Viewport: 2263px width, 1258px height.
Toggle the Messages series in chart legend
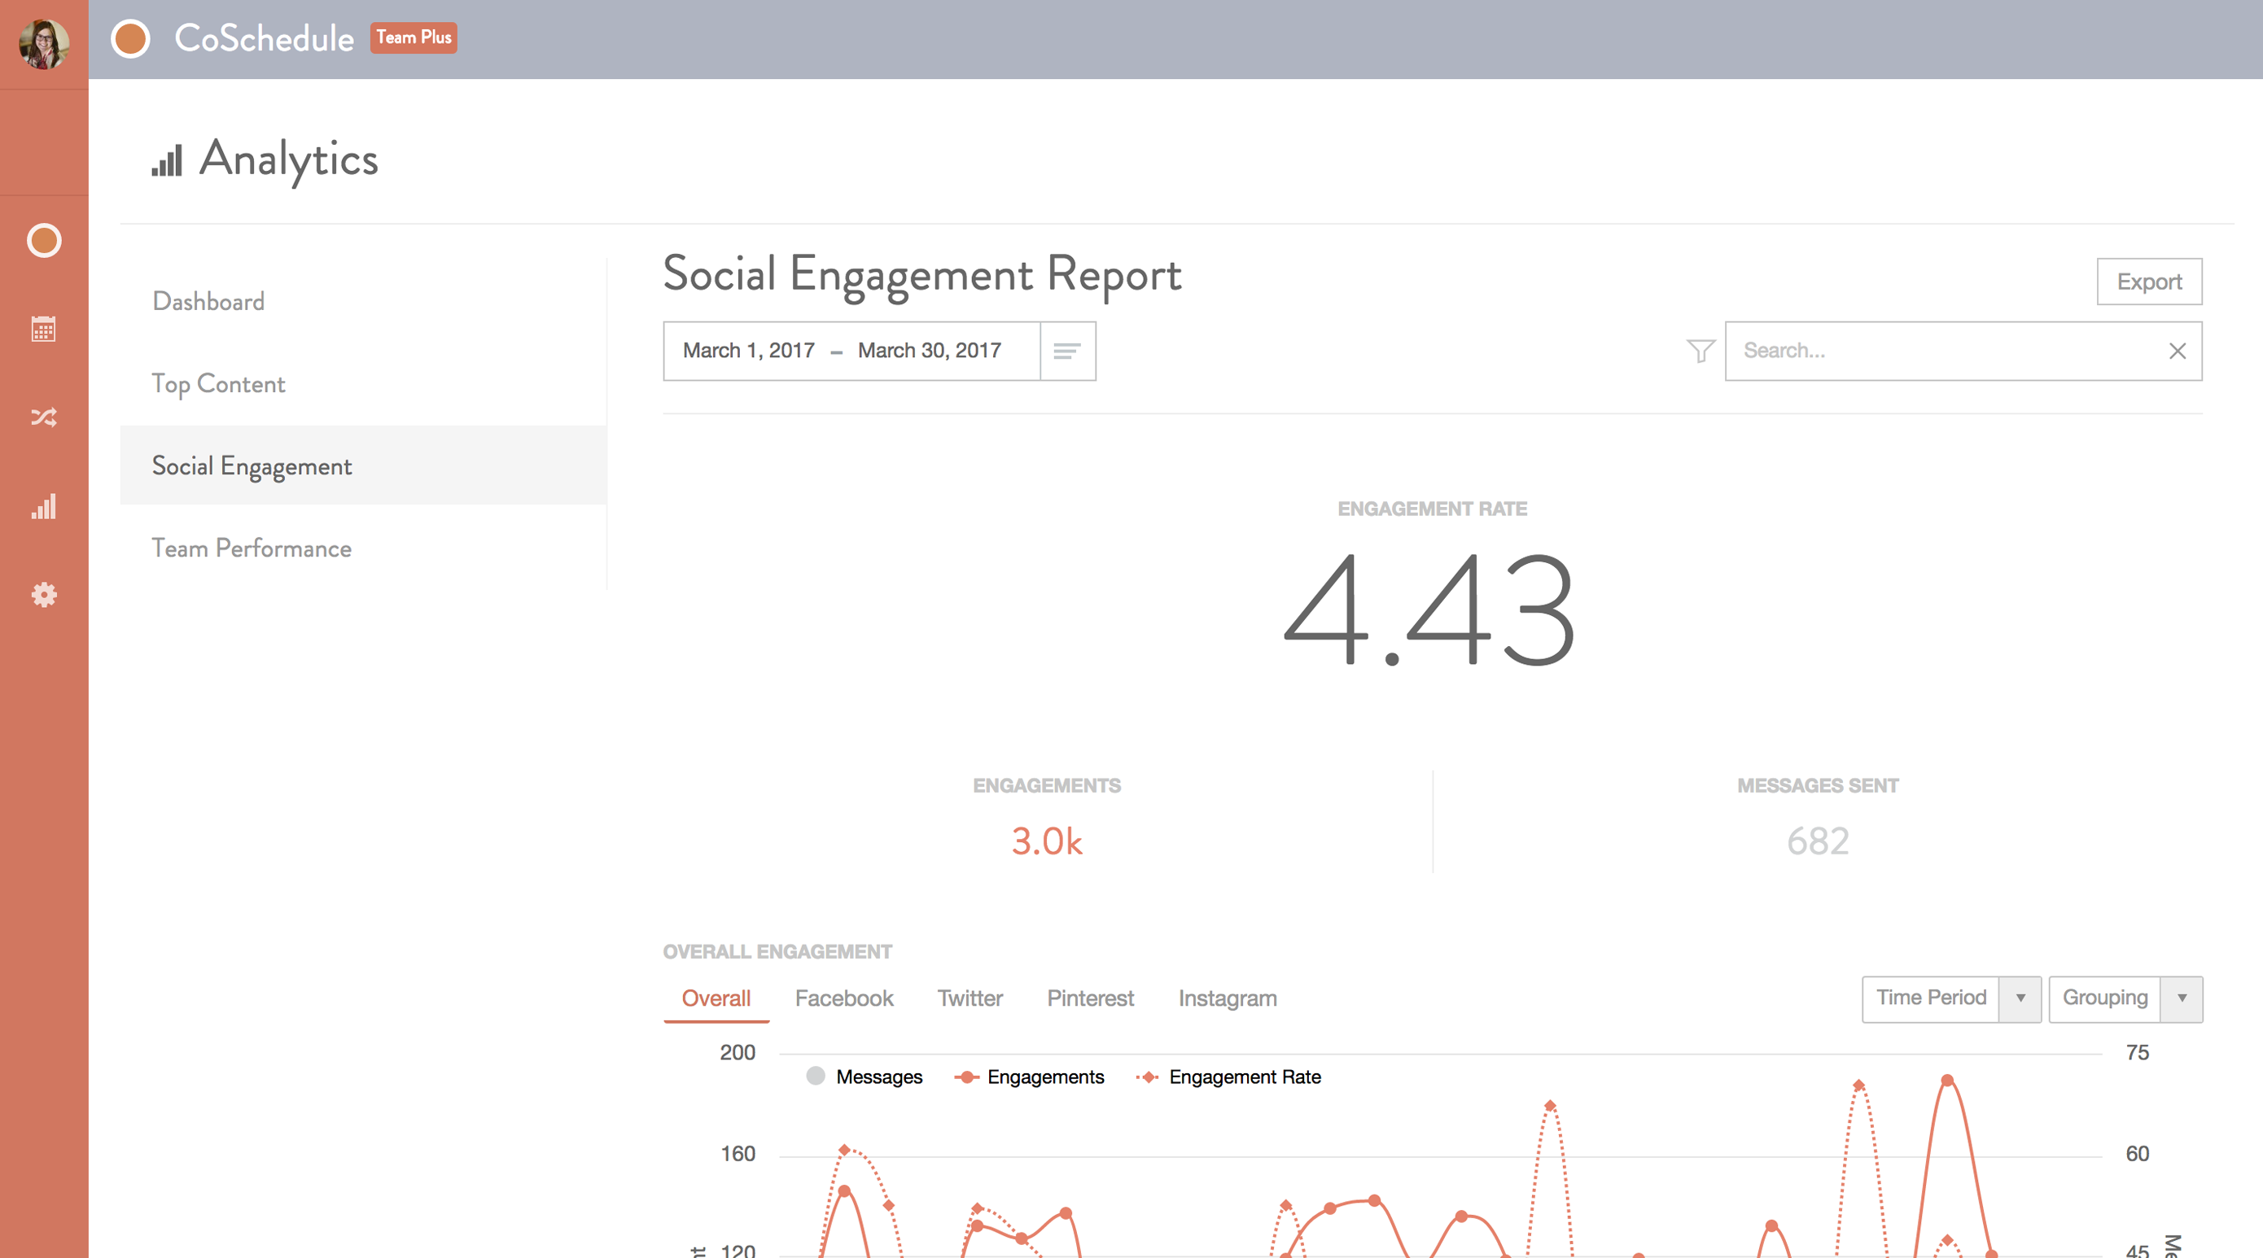coord(864,1077)
